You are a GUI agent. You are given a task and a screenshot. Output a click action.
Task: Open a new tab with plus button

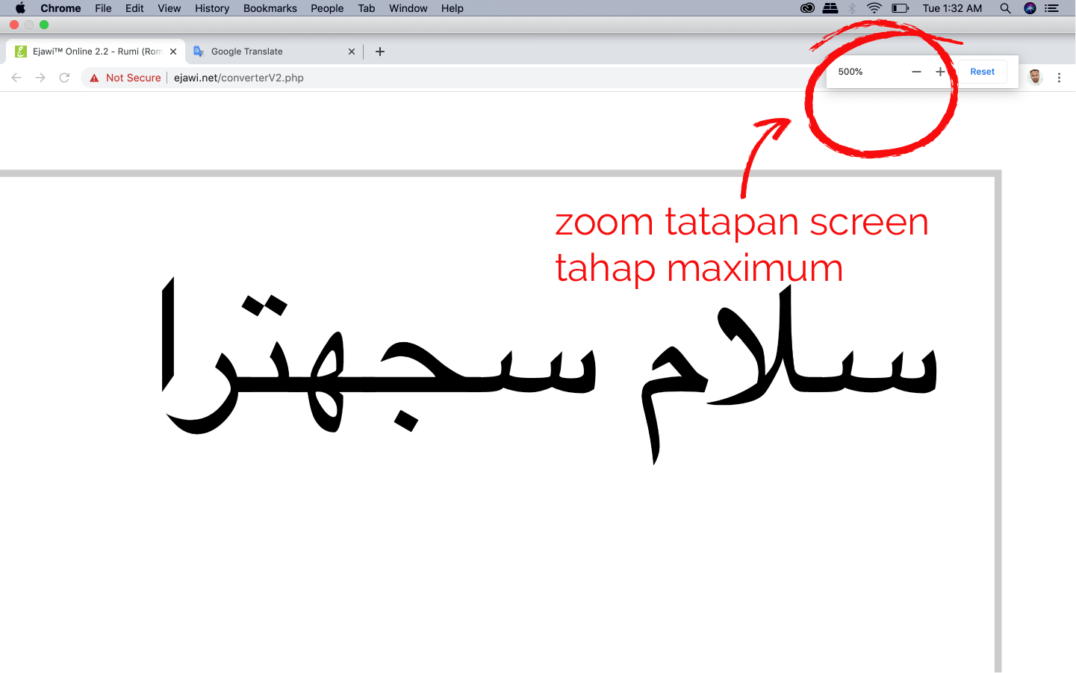tap(380, 52)
